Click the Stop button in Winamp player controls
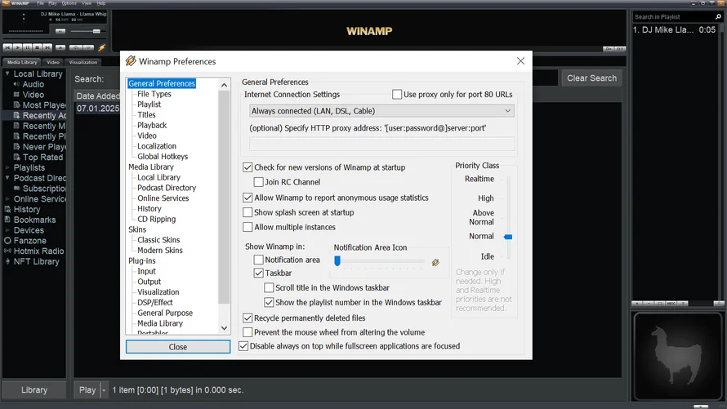 (x=37, y=47)
